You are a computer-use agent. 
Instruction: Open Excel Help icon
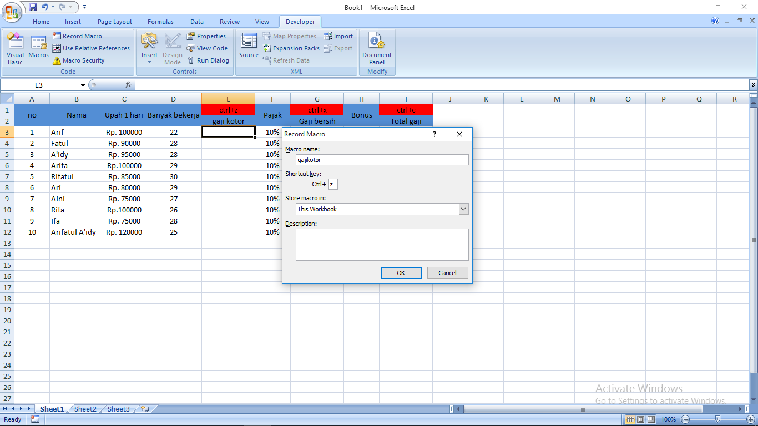(x=715, y=21)
